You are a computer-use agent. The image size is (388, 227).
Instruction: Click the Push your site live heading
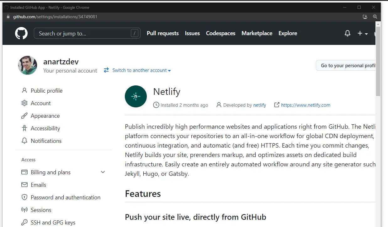click(x=195, y=217)
